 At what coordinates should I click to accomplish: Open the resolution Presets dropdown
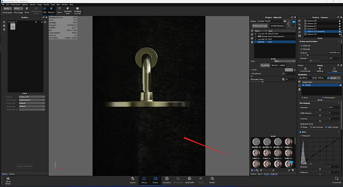(x=335, y=78)
